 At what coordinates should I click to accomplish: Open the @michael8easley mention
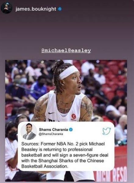point(66,51)
